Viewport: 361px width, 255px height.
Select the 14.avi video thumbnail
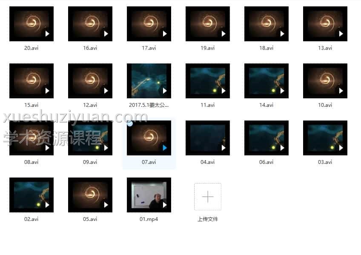[x=266, y=81]
